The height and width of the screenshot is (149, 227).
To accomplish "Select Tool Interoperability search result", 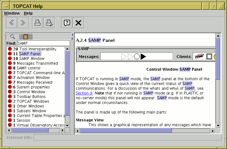I will [x=37, y=49].
